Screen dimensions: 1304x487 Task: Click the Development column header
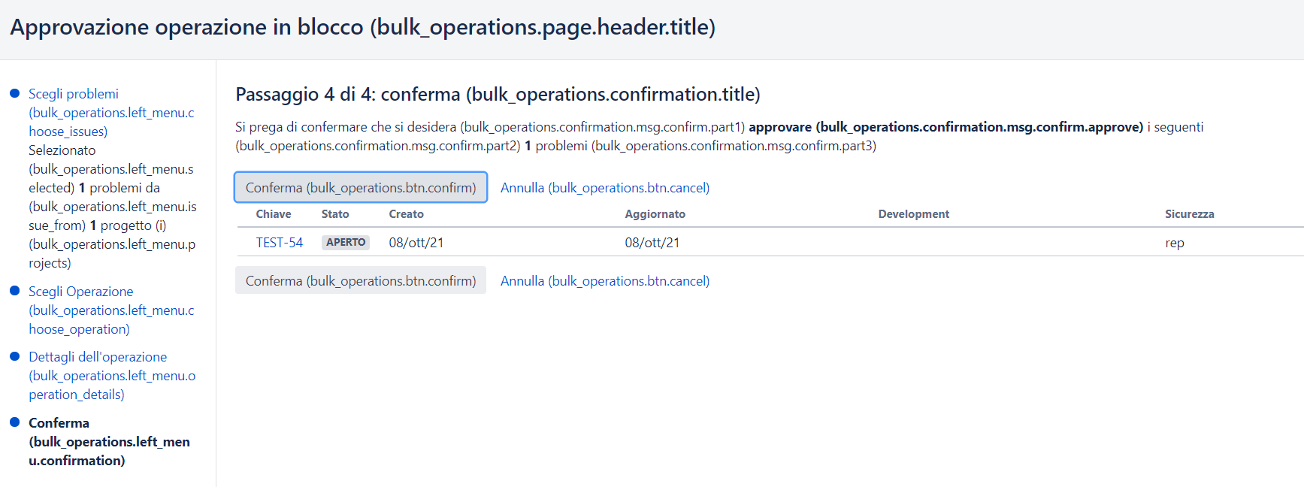[913, 214]
